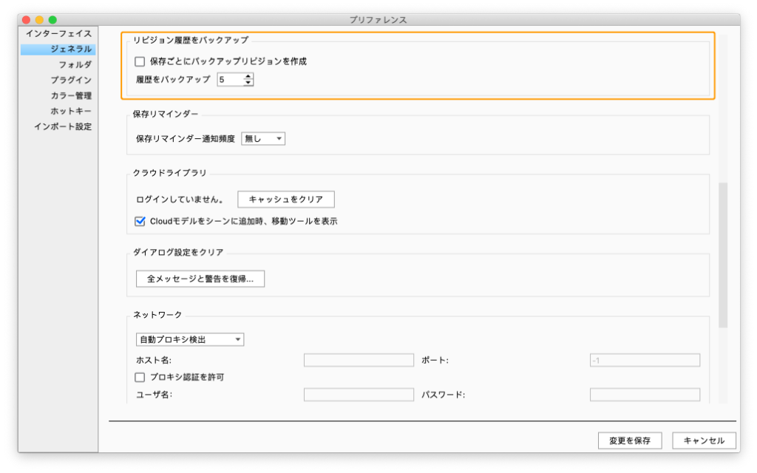Click the ダイアログ設定をクリア group title

click(x=178, y=253)
